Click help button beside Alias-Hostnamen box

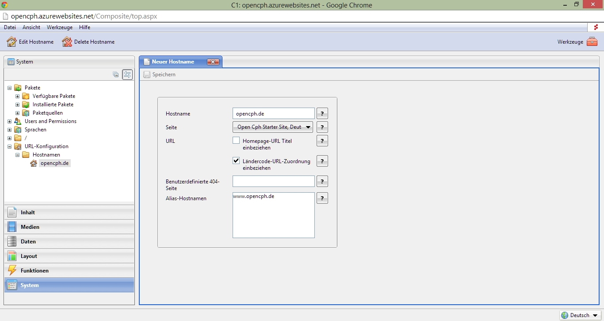coord(322,198)
